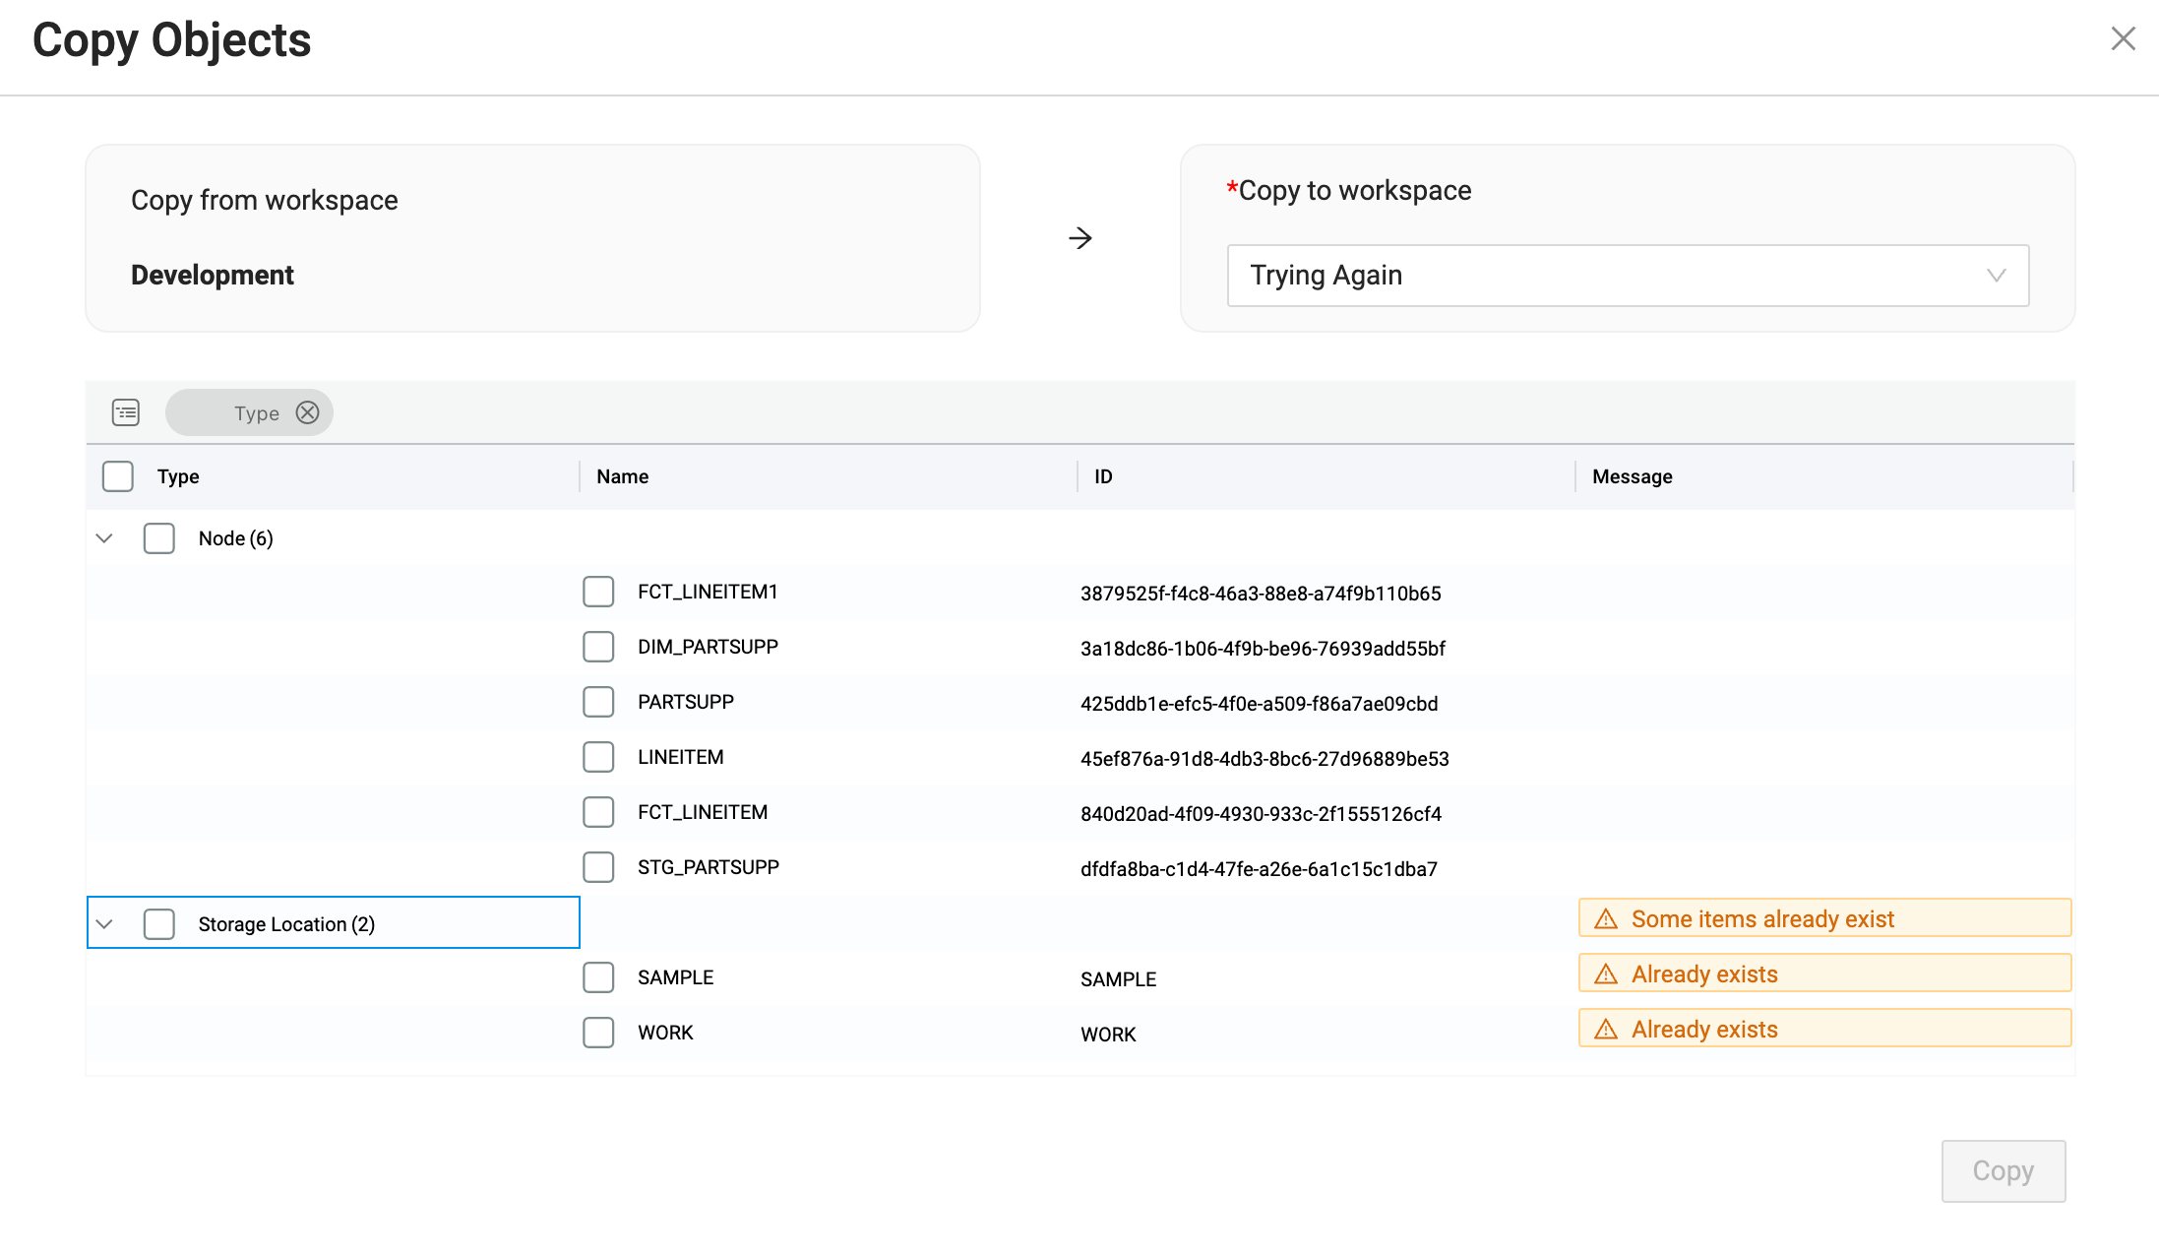The height and width of the screenshot is (1256, 2159).
Task: Tick the Storage Location group checkbox
Action: 159,924
